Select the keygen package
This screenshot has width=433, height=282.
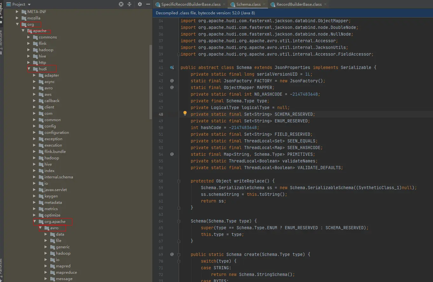tap(51, 196)
